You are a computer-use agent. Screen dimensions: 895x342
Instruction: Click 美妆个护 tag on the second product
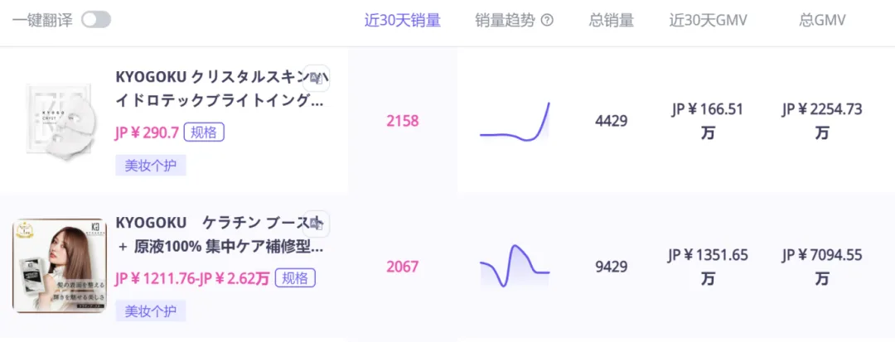150,311
